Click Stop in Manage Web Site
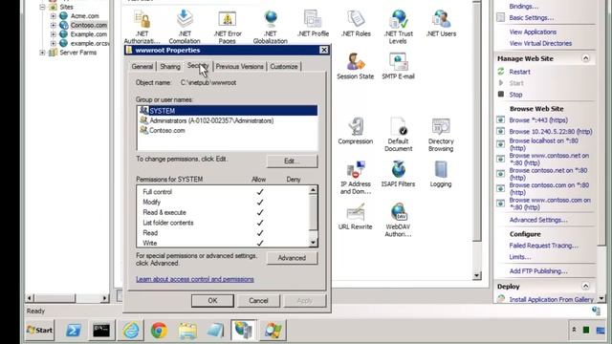Image resolution: width=612 pixels, height=344 pixels. point(515,95)
